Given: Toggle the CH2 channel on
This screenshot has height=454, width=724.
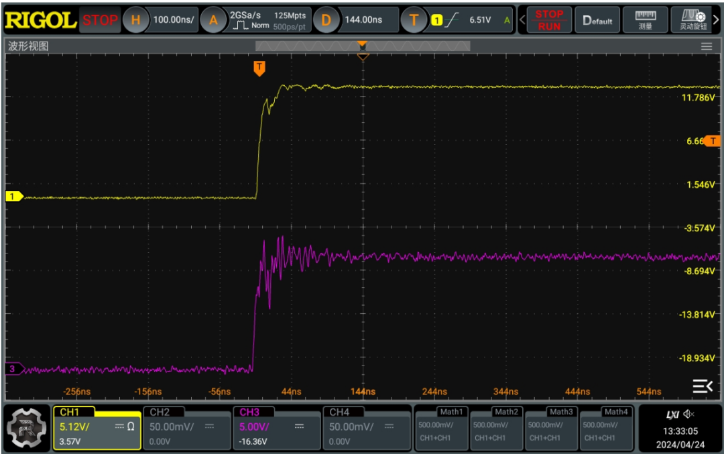Looking at the screenshot, I should (x=187, y=427).
